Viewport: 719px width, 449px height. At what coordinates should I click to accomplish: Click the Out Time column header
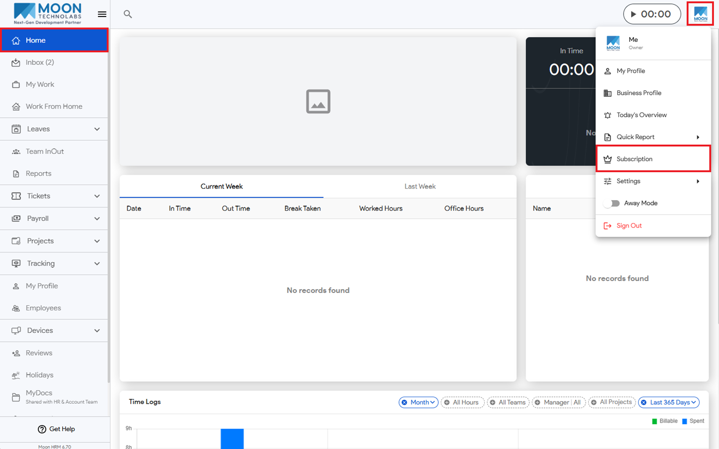pyautogui.click(x=236, y=209)
